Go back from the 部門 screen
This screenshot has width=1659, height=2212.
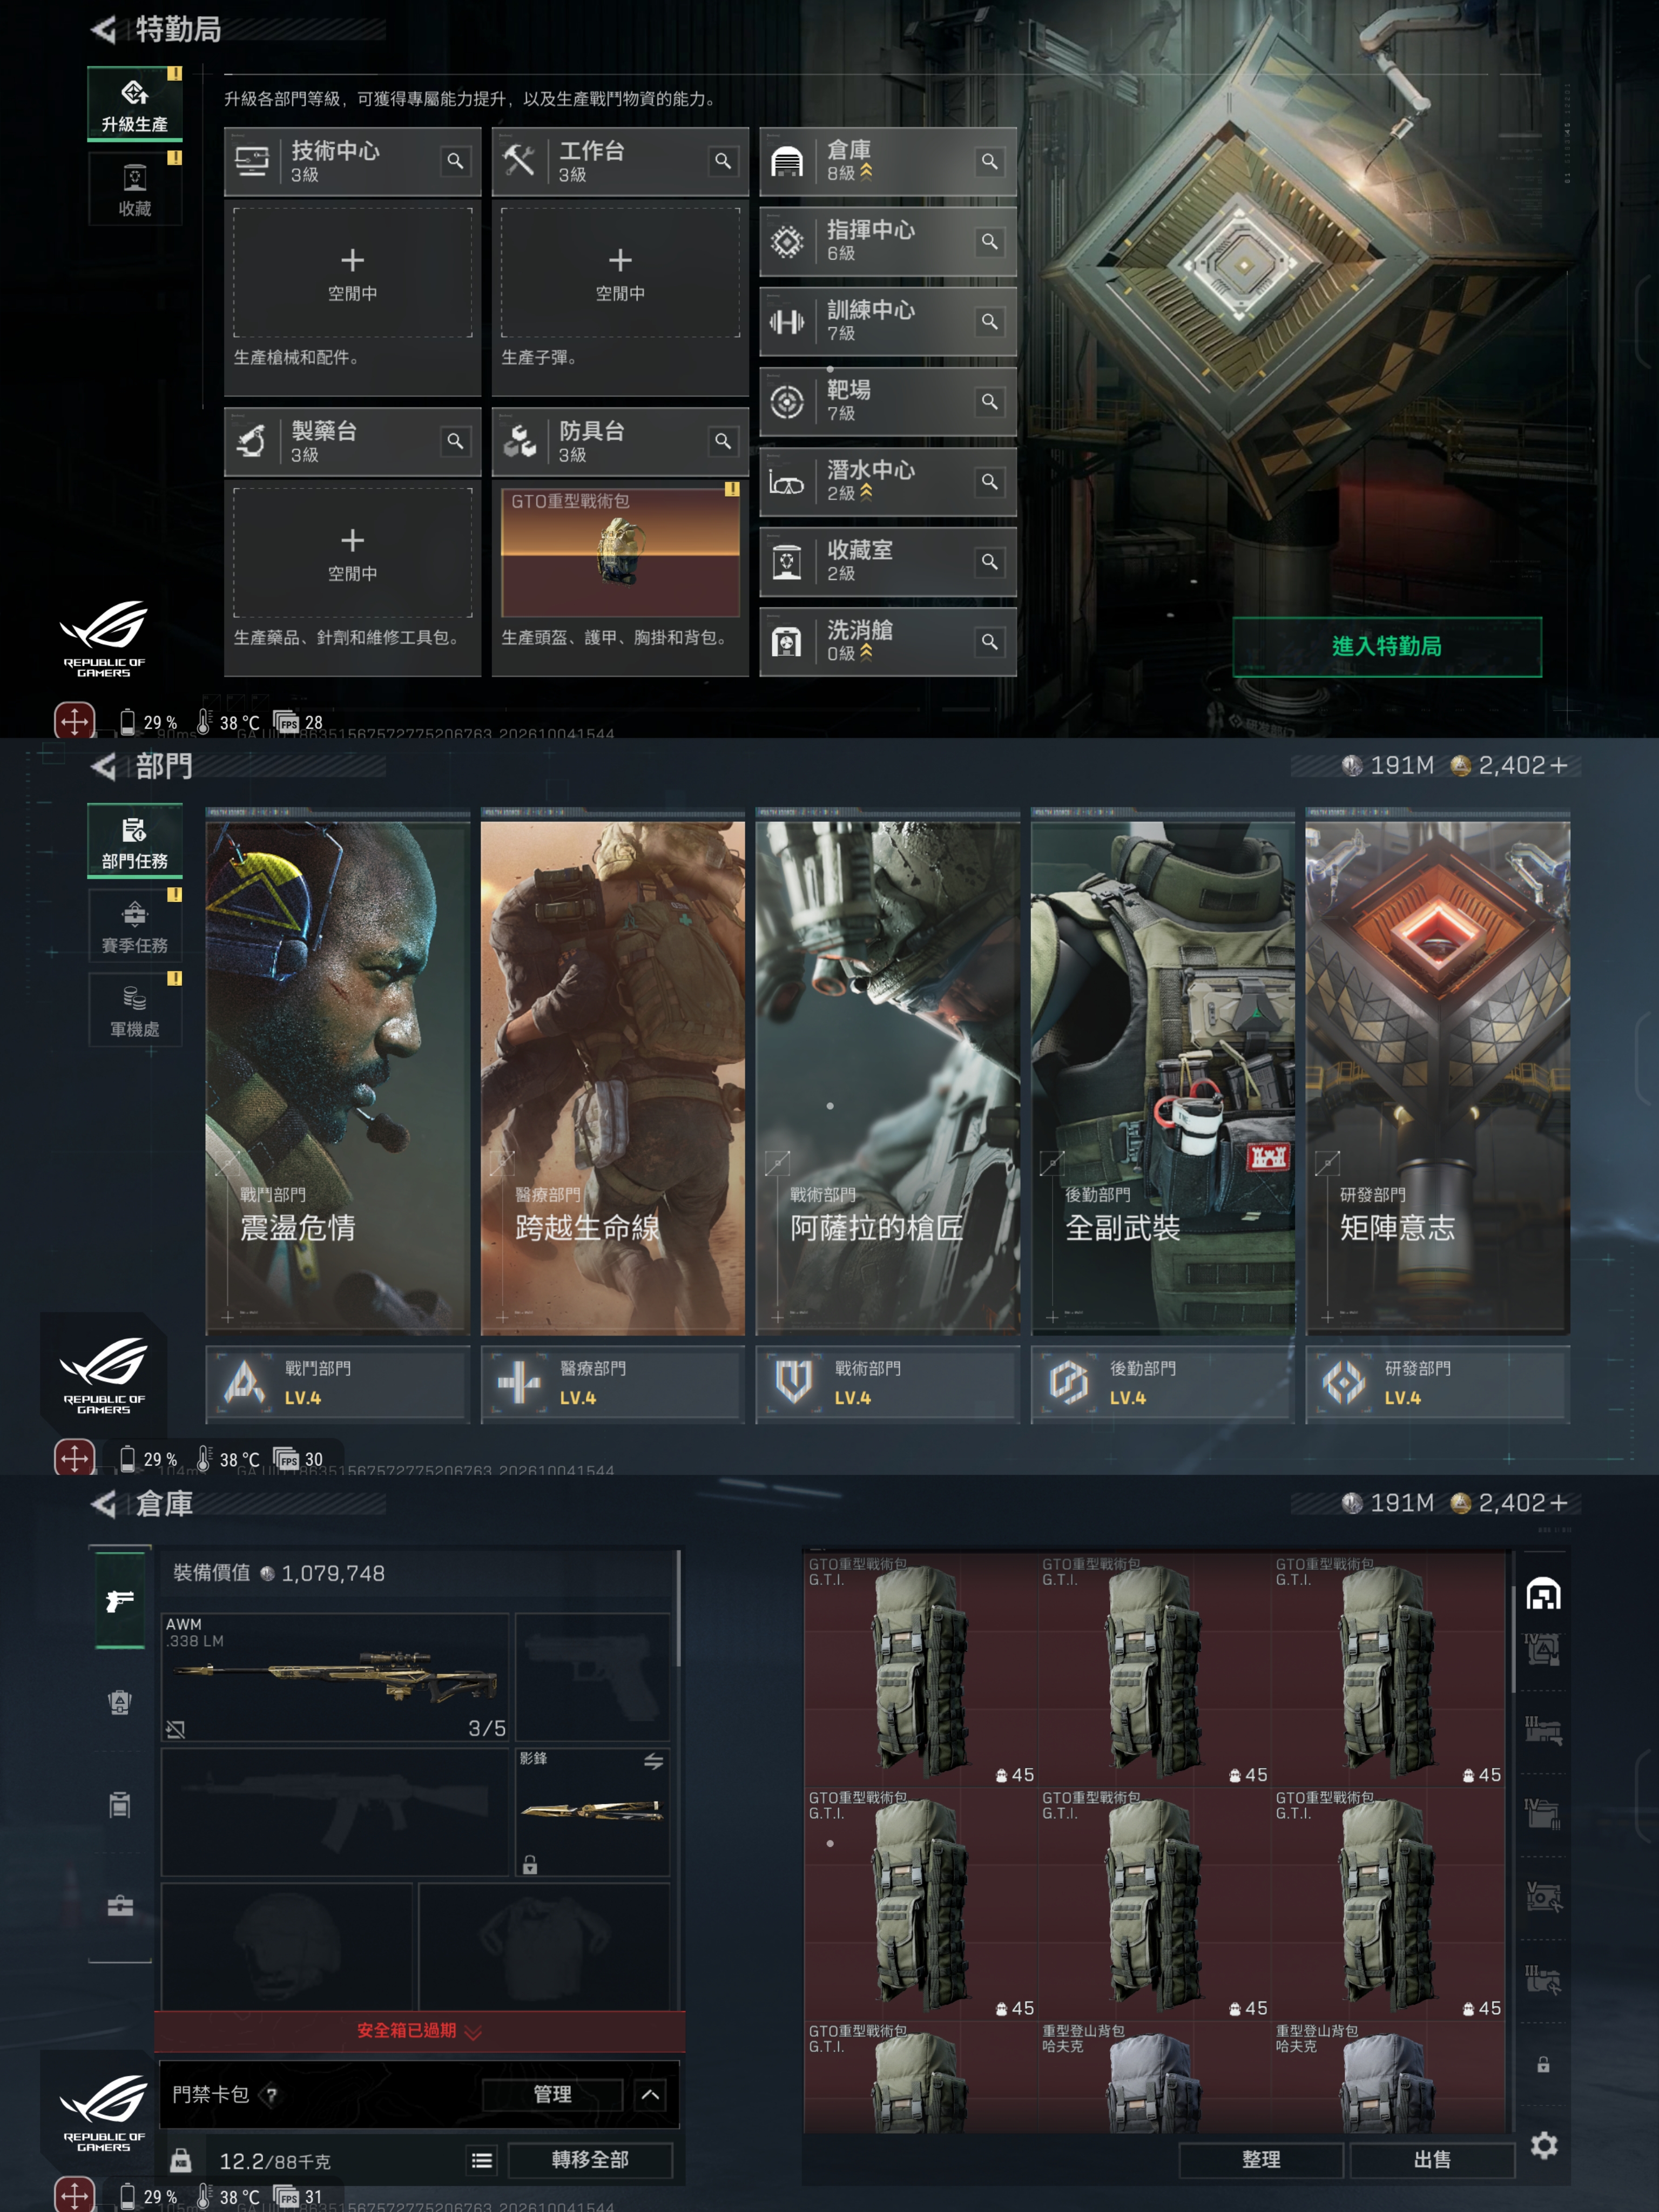click(x=104, y=766)
